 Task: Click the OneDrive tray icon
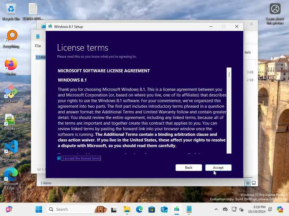pyautogui.click(x=225, y=209)
